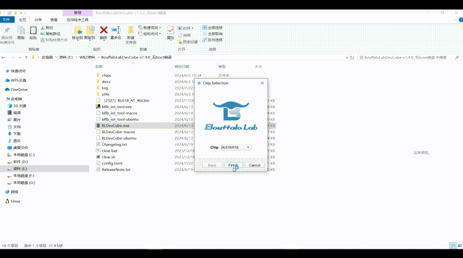Click Finish in Chip Selection dialog
This screenshot has height=258, width=463.
coord(233,165)
